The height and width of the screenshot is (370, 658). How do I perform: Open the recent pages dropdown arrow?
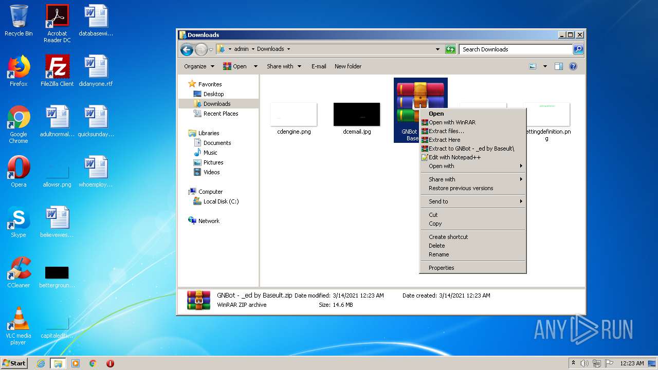coord(211,50)
